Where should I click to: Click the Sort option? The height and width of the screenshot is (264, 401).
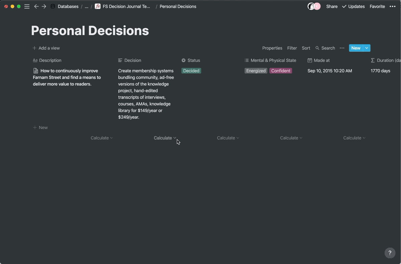point(306,48)
